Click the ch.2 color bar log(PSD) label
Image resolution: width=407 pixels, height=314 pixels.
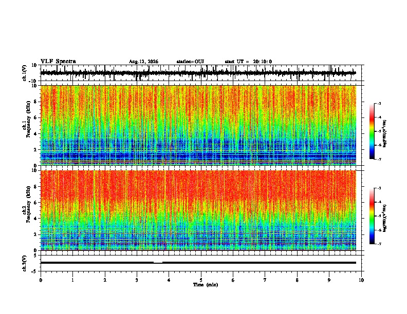click(x=384, y=218)
